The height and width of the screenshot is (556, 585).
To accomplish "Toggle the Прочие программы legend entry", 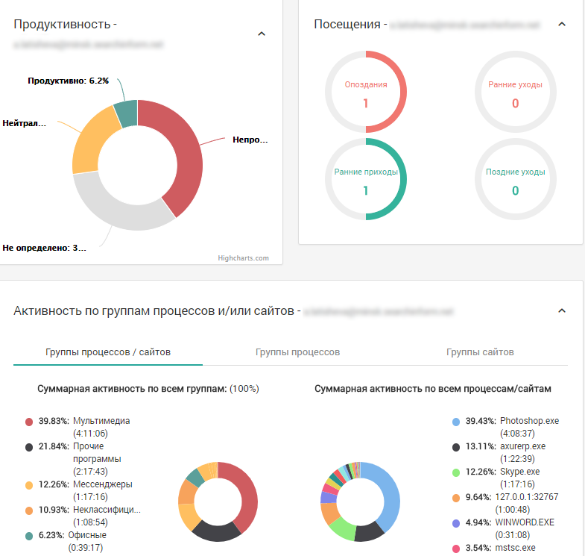I will [x=74, y=459].
